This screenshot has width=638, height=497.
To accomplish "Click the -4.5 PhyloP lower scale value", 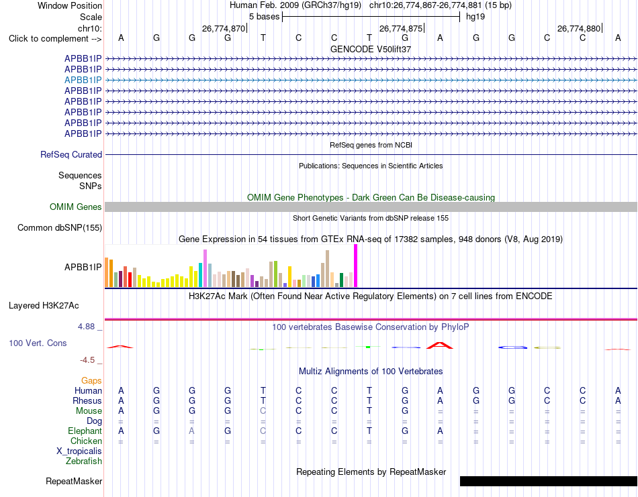I will [87, 360].
